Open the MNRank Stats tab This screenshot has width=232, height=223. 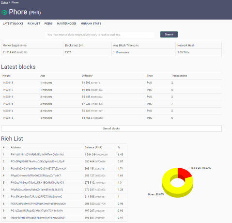pos(91,24)
